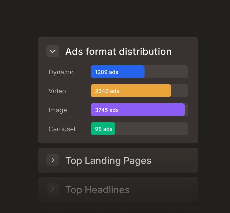This screenshot has height=213, width=230.
Task: Click the right-arrow chevron beside Top Headlines
Action: click(52, 190)
